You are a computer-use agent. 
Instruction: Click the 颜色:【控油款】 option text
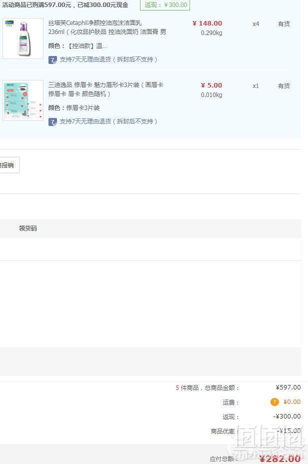(77, 46)
